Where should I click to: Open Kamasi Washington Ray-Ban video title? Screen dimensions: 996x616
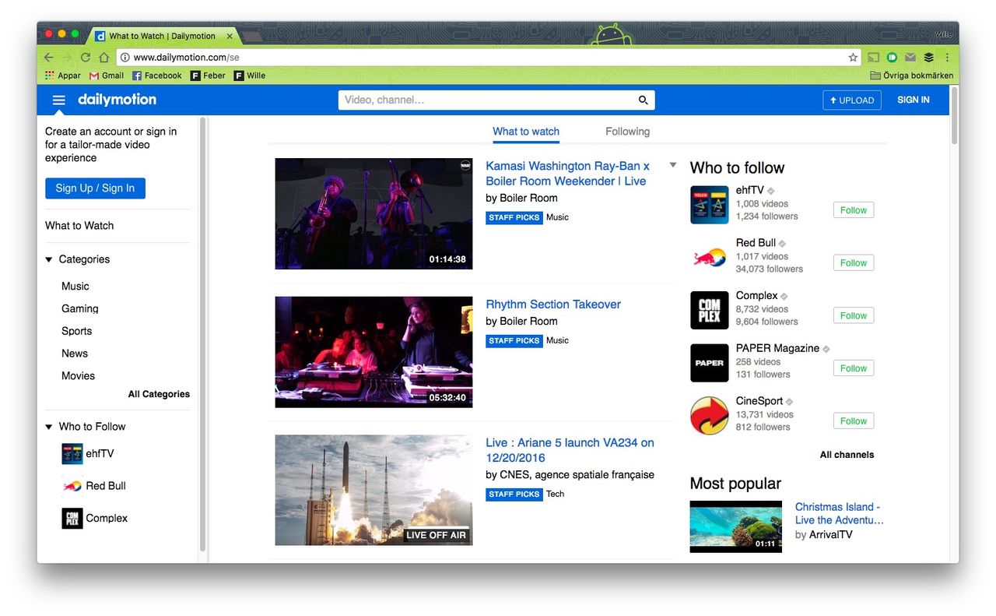coord(567,173)
